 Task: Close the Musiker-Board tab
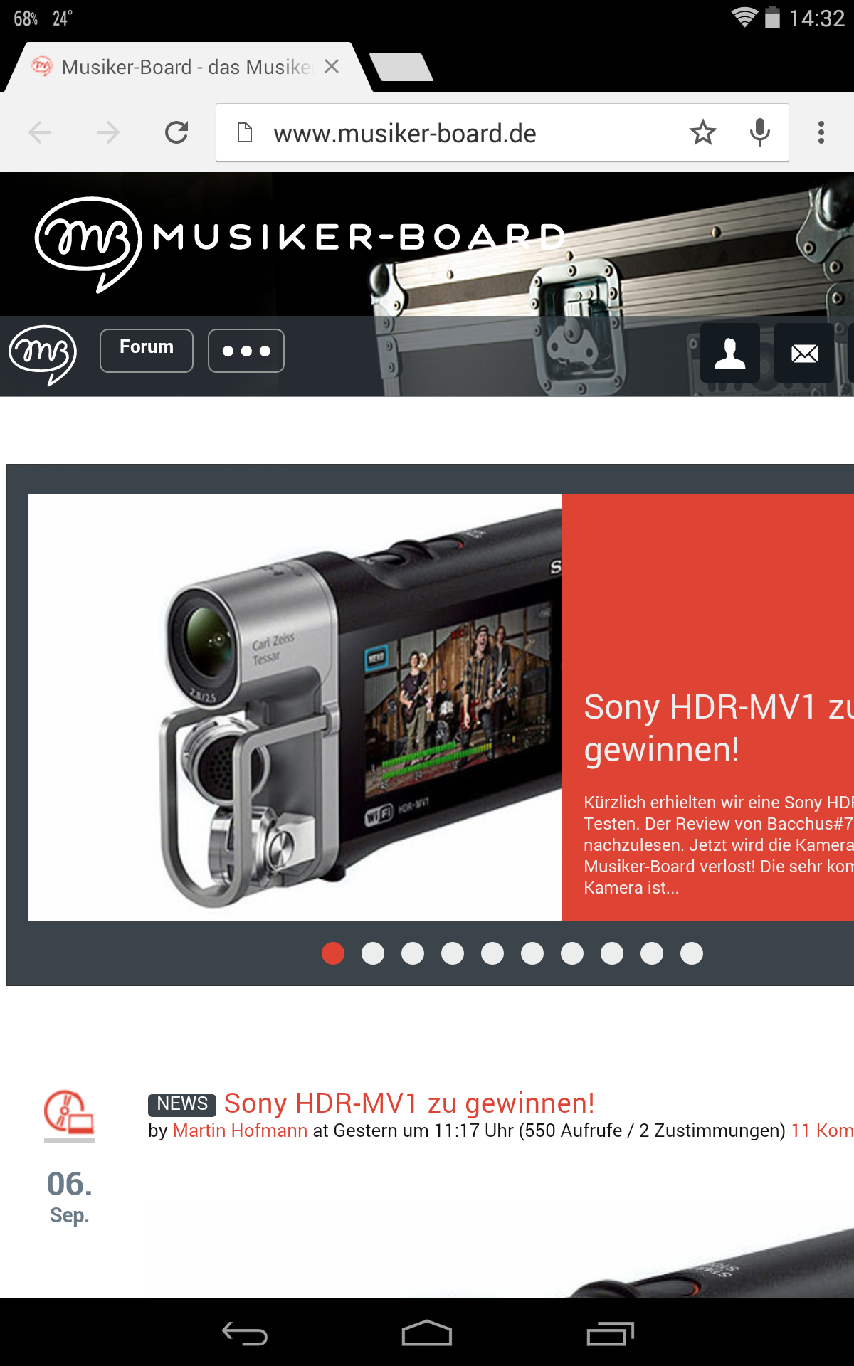332,67
